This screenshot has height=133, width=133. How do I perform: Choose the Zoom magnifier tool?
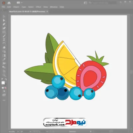click(x=4, y=75)
